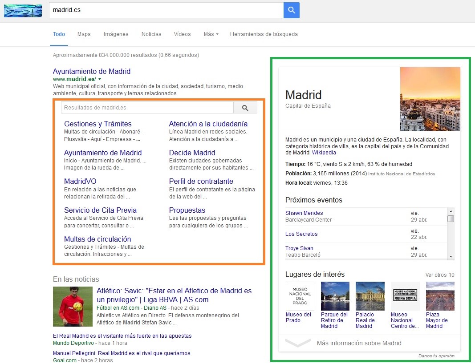Open the www.madrid.es URL dropdown arrow
Screen dimensions: 475x364
tap(100, 79)
